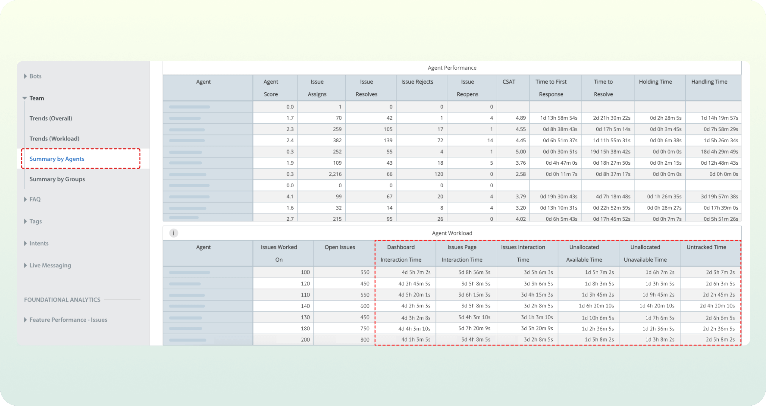Expand the Live Messaging section
This screenshot has width=766, height=406.
(x=50, y=265)
